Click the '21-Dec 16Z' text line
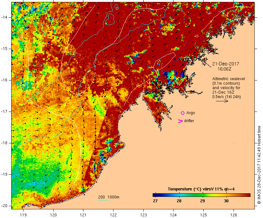 [223, 92]
